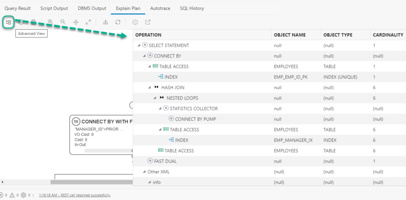The width and height of the screenshot is (406, 200).
Task: Click the CARDINALITY column header
Action: click(388, 35)
